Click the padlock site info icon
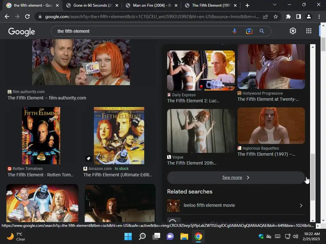The width and height of the screenshot is (326, 244). click(x=40, y=17)
